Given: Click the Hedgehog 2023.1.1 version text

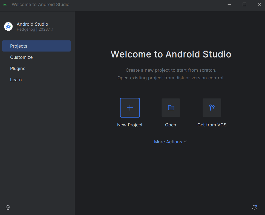Looking at the screenshot, I should [x=35, y=29].
